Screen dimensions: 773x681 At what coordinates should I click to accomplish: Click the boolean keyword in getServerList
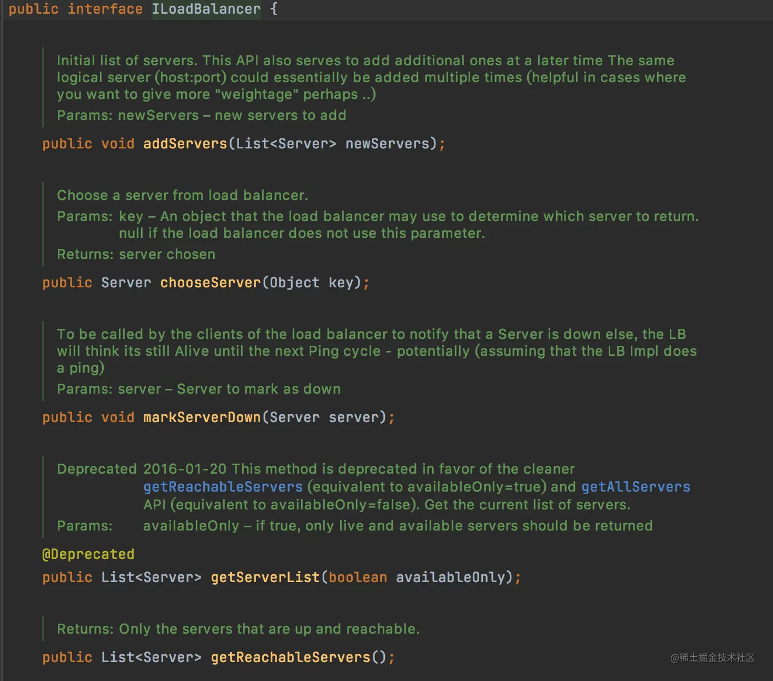coord(358,577)
